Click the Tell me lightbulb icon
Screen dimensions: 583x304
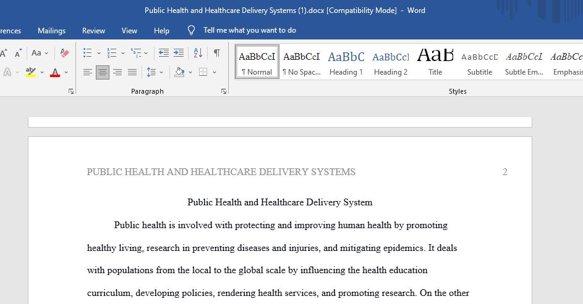(191, 30)
